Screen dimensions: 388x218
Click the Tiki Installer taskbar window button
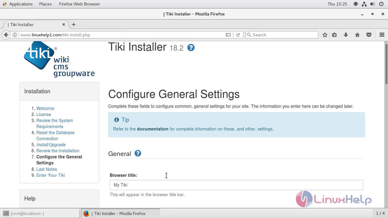click(x=120, y=213)
